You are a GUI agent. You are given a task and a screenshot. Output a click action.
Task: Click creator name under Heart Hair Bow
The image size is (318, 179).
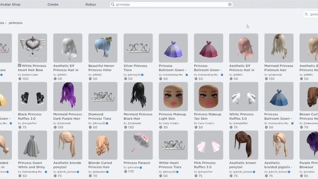click(30, 75)
